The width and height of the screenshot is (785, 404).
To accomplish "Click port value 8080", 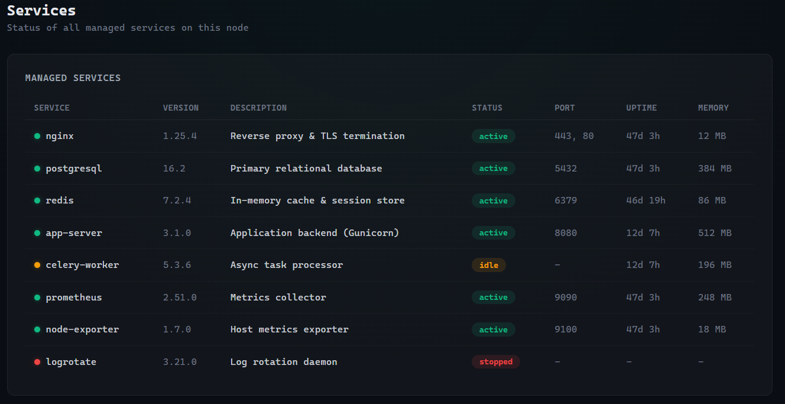I will point(566,233).
